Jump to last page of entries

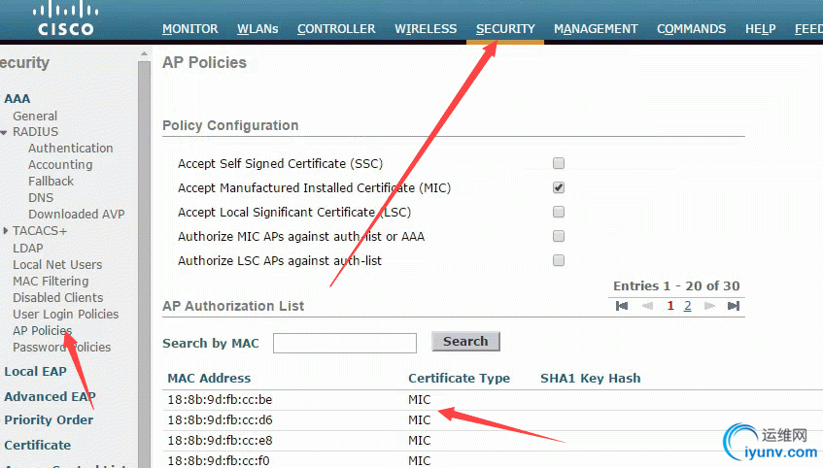point(734,306)
